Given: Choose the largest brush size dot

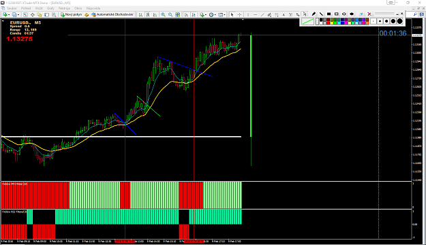Looking at the screenshot, I should (399, 21).
